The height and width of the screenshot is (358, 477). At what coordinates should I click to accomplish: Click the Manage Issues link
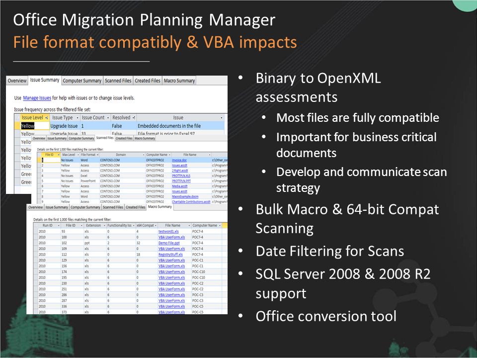click(37, 98)
